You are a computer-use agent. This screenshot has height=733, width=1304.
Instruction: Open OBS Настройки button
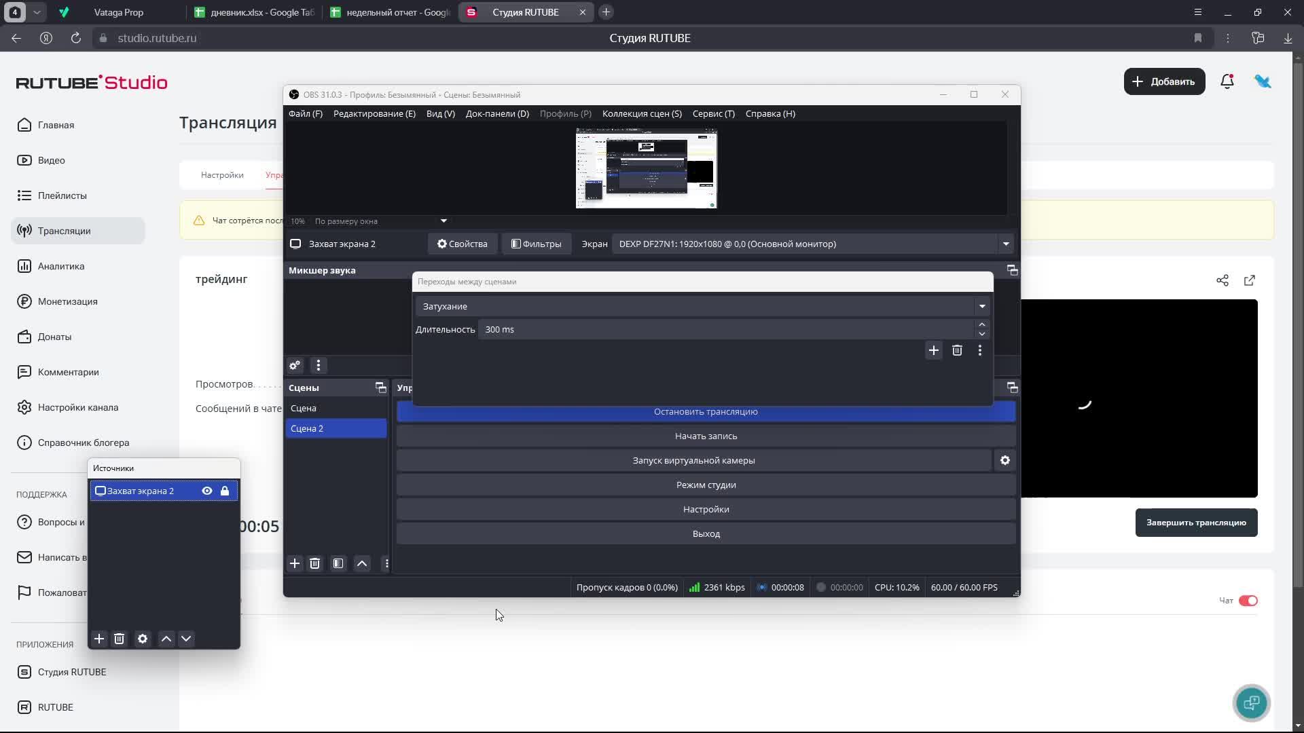pyautogui.click(x=706, y=509)
